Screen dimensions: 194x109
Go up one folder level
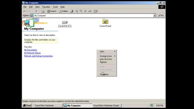[43, 11]
